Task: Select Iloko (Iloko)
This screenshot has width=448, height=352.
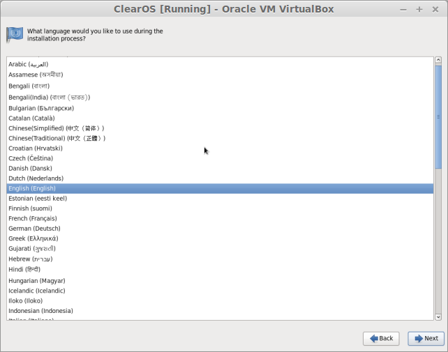Action: (x=220, y=300)
